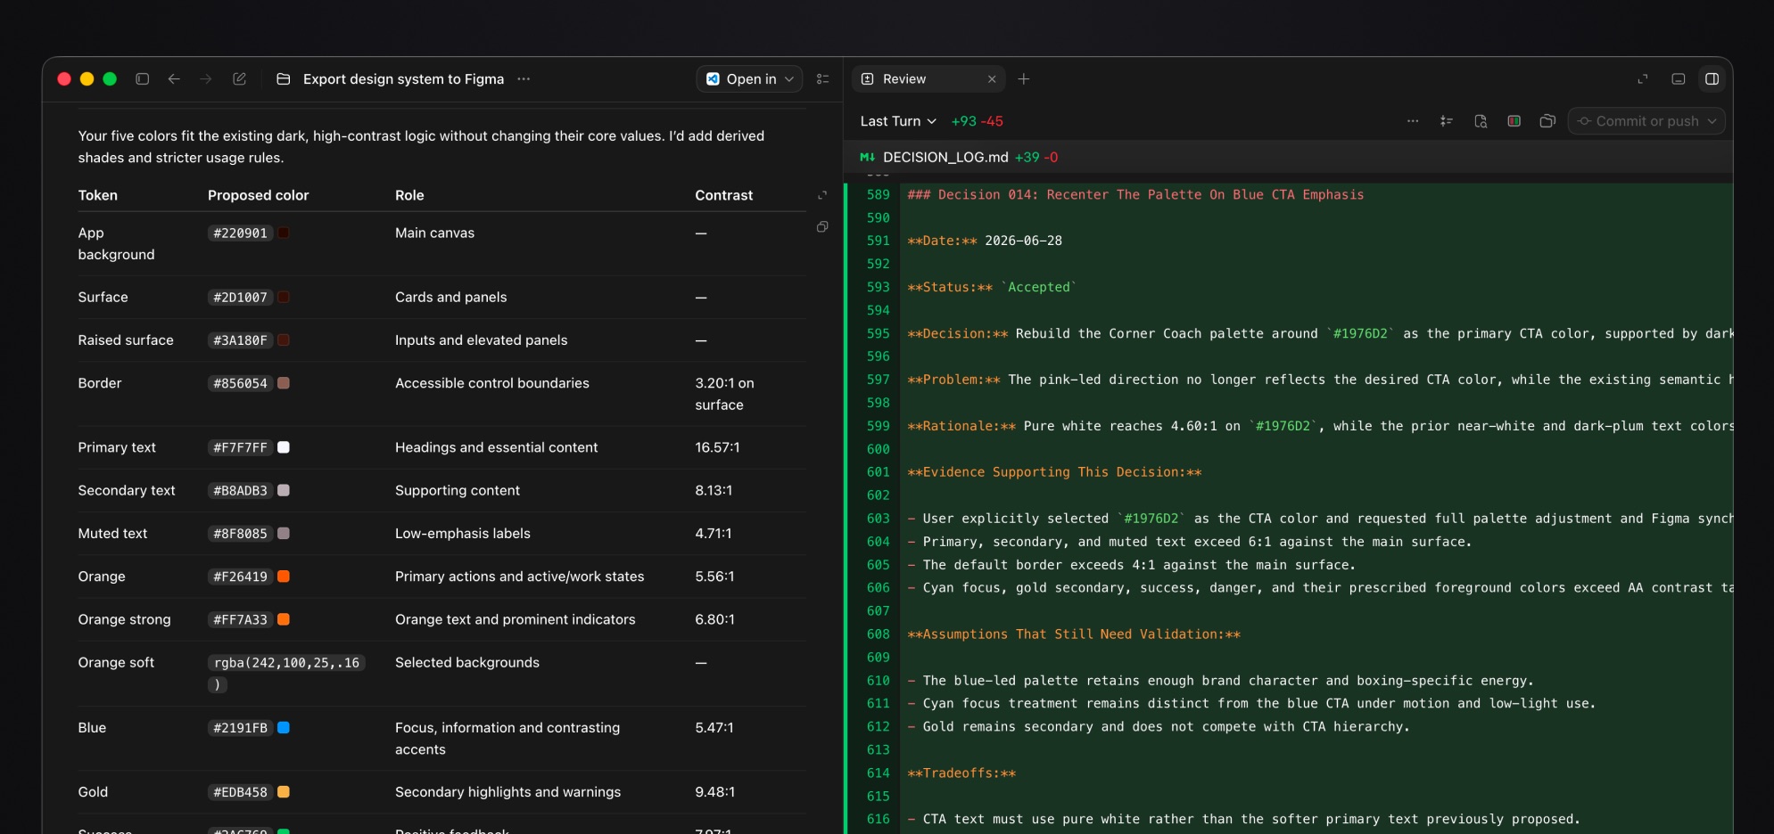Expand the color table to full view

click(822, 195)
